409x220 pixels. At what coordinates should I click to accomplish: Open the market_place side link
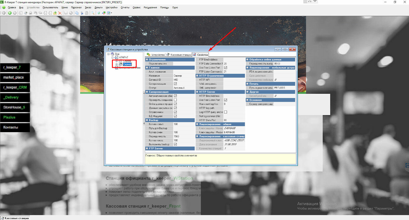pyautogui.click(x=15, y=77)
